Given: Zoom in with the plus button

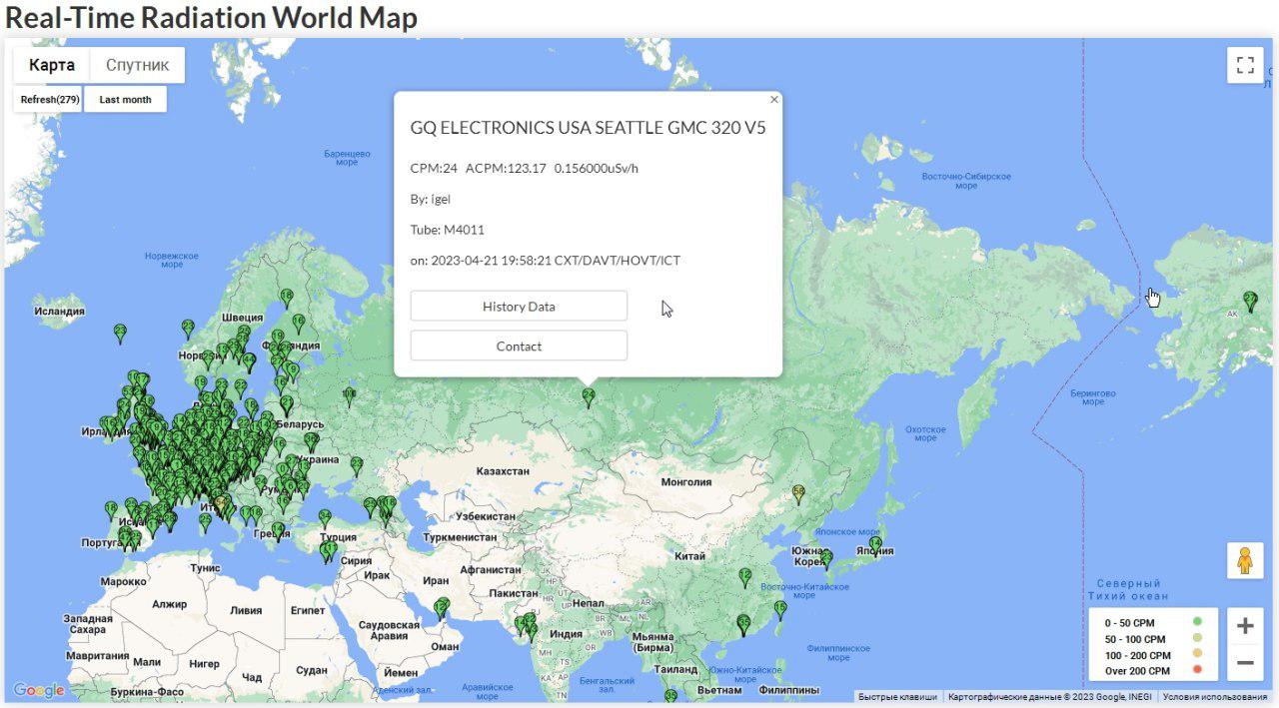Looking at the screenshot, I should (x=1245, y=626).
